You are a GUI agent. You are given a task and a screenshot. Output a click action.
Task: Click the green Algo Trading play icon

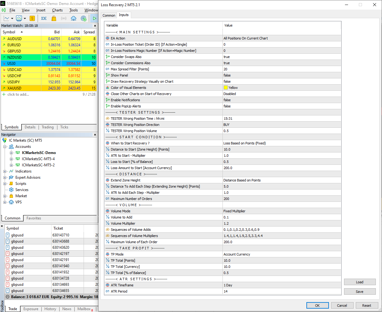click(x=94, y=18)
